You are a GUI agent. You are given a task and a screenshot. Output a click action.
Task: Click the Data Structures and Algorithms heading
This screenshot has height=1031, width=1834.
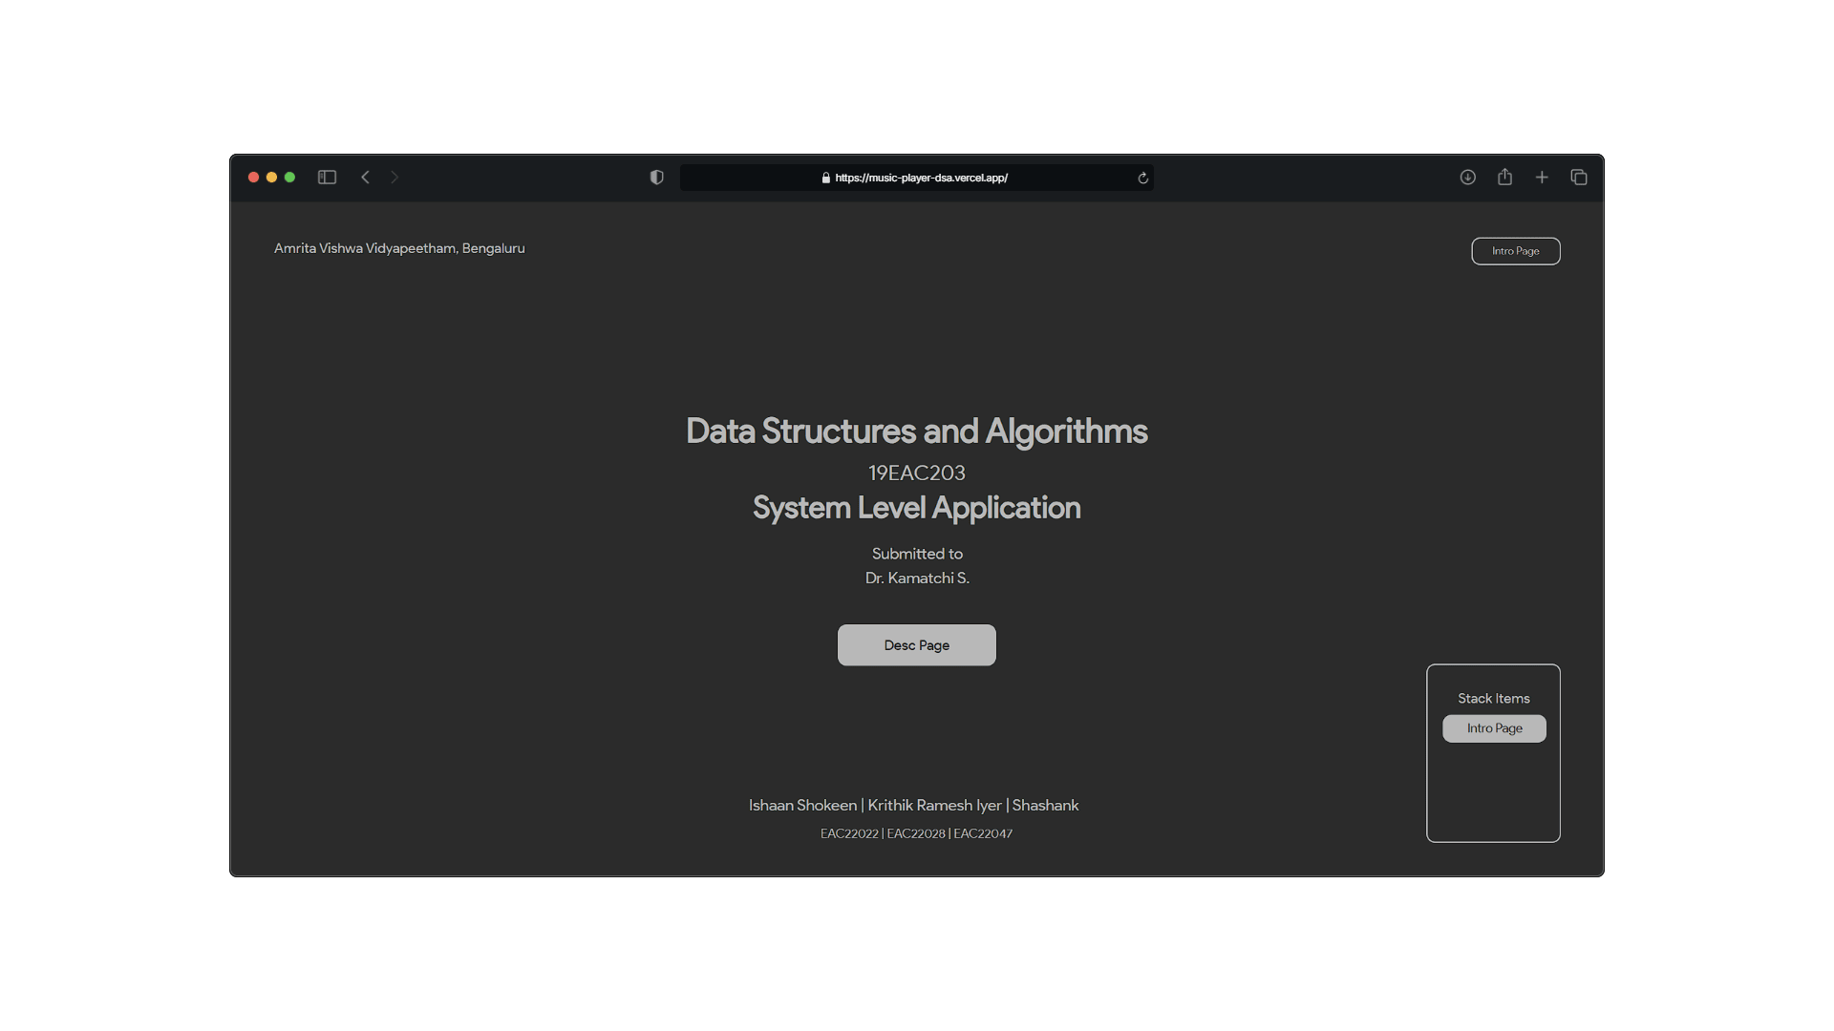[x=916, y=431]
